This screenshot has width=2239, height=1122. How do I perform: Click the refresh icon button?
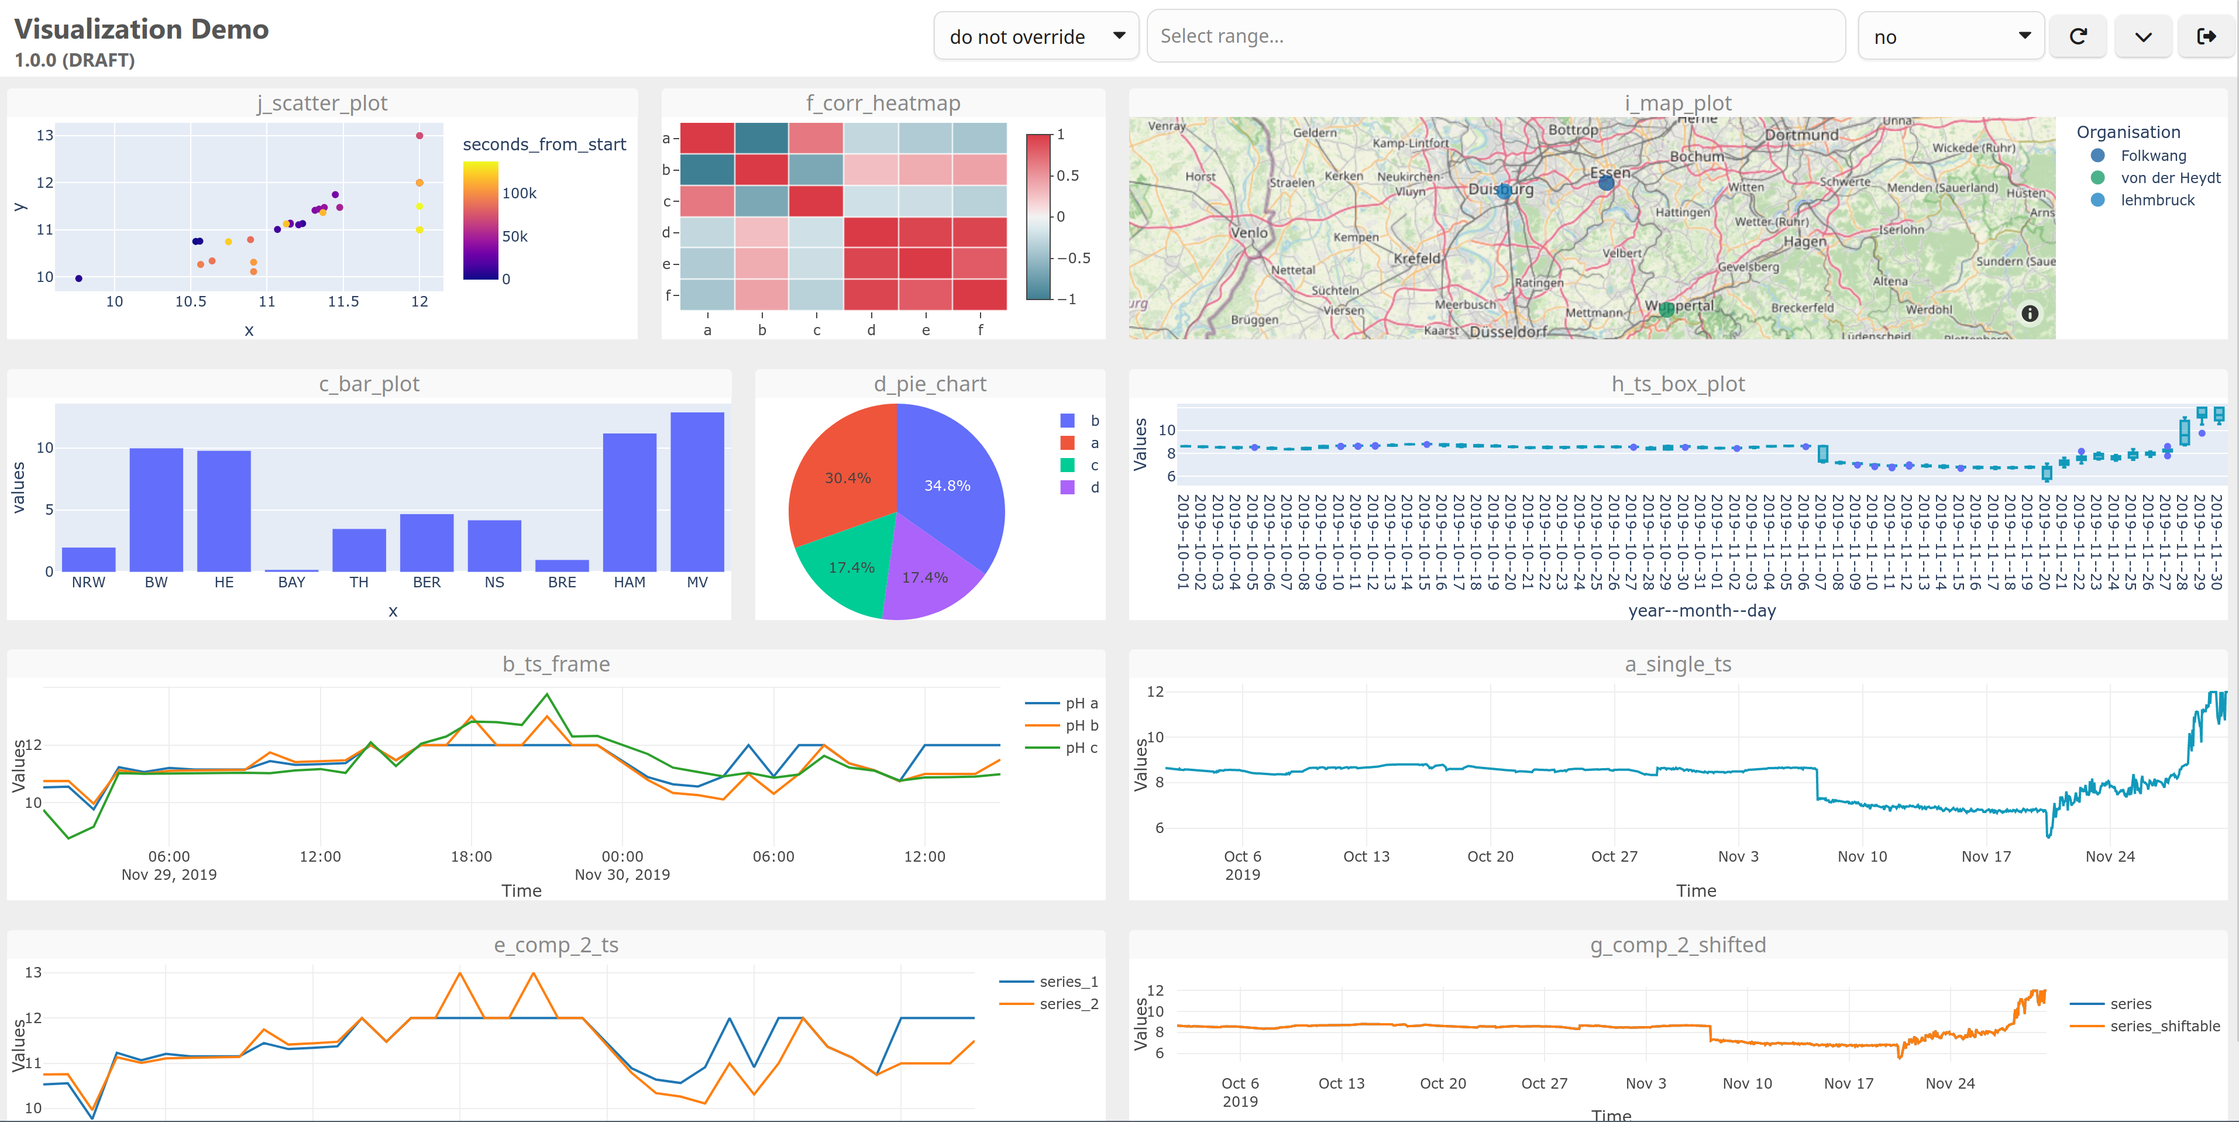[x=2078, y=36]
